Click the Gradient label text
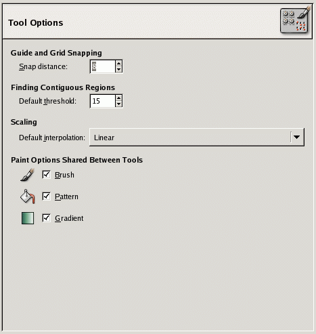Viewport: 316px width, 334px height. coord(69,218)
